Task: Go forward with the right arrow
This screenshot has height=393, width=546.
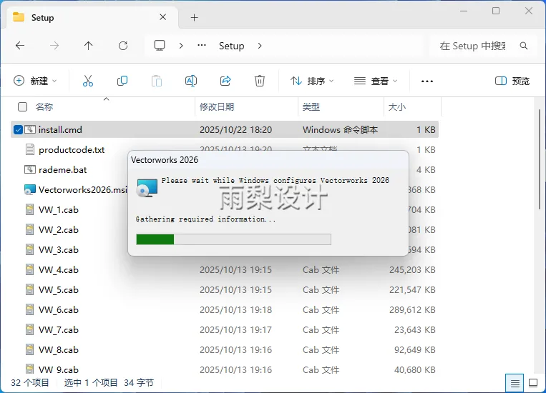Action: [x=54, y=46]
